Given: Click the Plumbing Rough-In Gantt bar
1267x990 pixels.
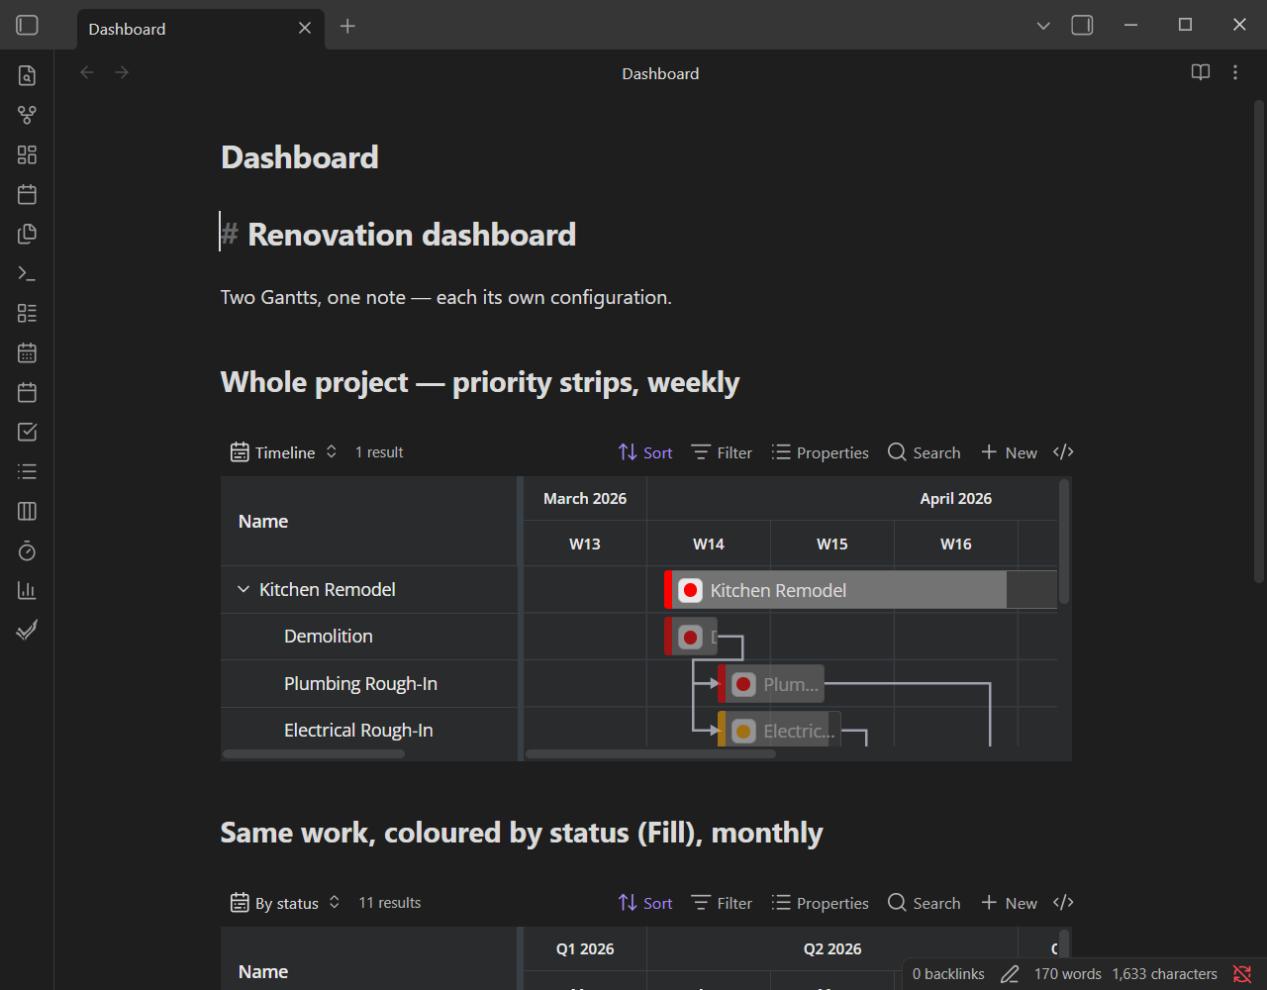Looking at the screenshot, I should pos(771,684).
